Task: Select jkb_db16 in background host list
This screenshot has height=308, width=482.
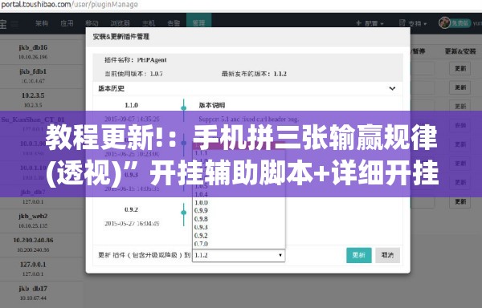Action: click(x=33, y=47)
